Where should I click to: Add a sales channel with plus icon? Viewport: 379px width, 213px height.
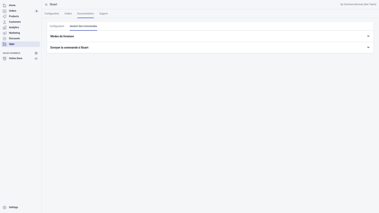(36, 53)
